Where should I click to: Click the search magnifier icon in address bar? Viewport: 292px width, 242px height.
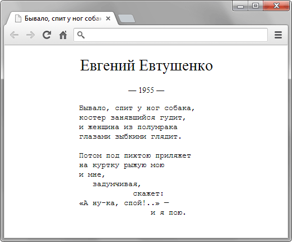click(81, 35)
